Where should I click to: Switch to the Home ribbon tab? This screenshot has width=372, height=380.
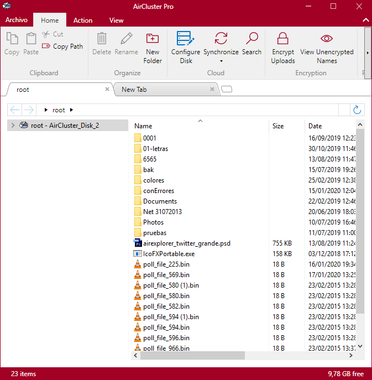click(x=50, y=20)
